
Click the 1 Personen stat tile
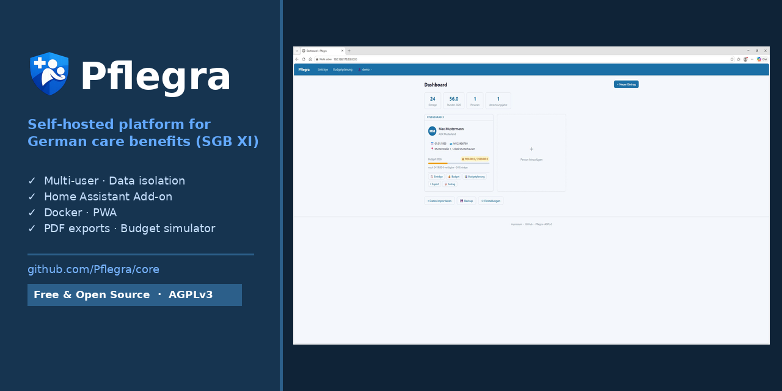point(475,101)
